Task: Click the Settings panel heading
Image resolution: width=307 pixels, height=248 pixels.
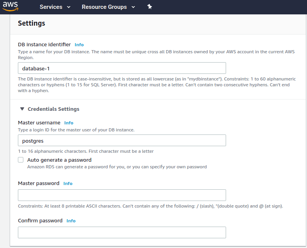Action: pyautogui.click(x=32, y=23)
